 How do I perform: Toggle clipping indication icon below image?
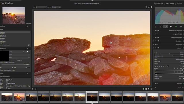(146, 89)
